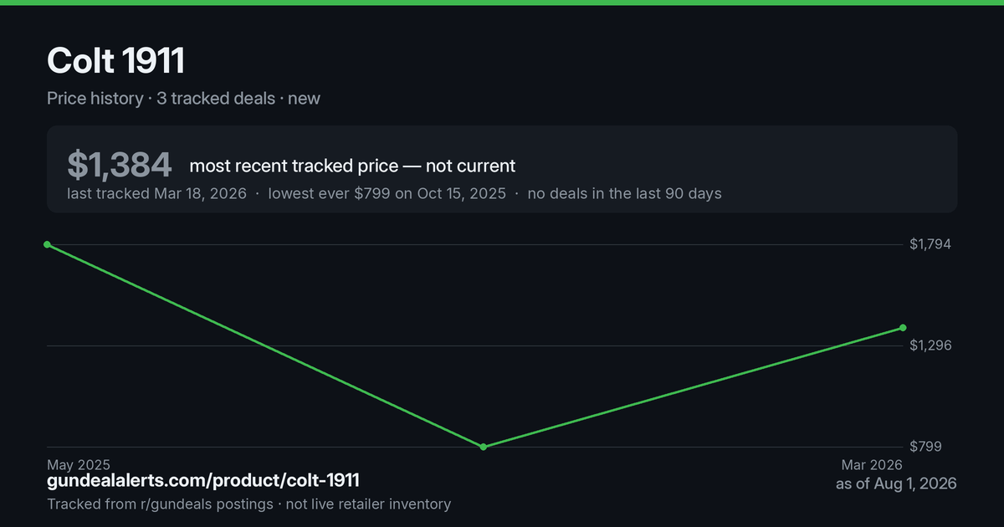Click the Mar 2026 date label
Viewport: 1004px width, 527px height.
click(872, 464)
